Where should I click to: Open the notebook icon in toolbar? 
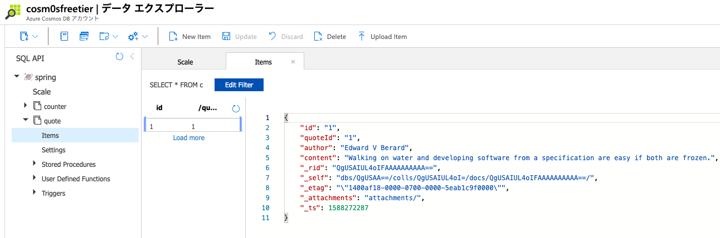(64, 37)
